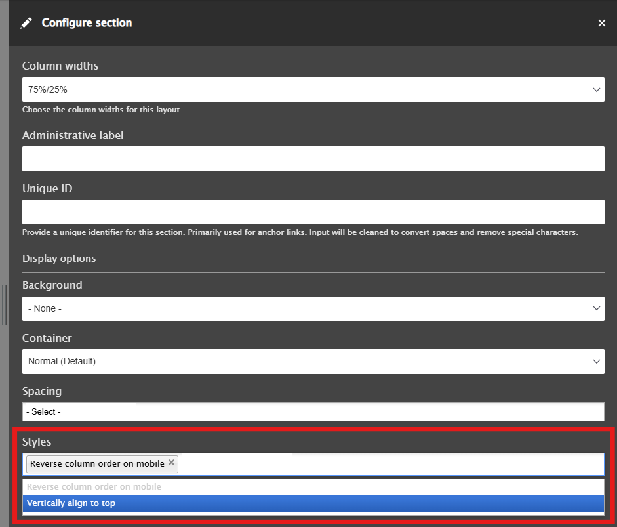Click the Column widths label

pyautogui.click(x=60, y=66)
